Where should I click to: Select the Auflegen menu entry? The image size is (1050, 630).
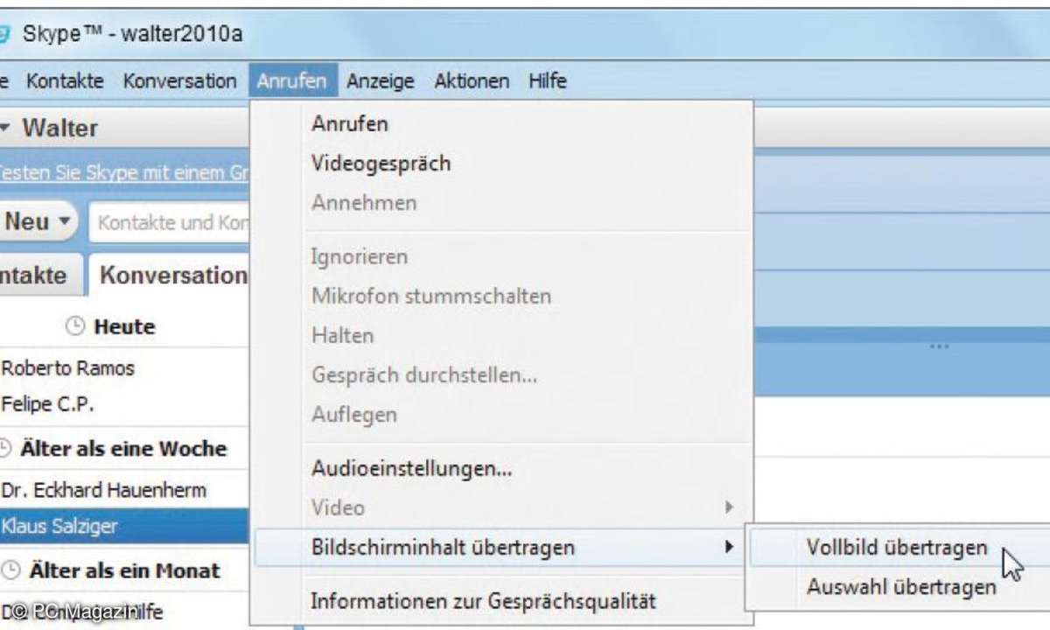501,415
